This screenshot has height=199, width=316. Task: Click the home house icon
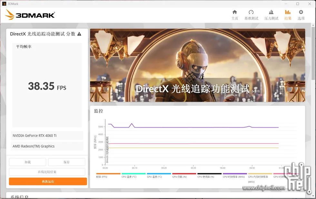(235, 12)
